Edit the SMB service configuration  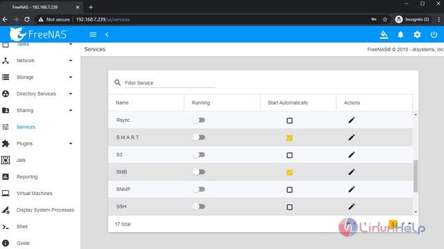pos(352,172)
